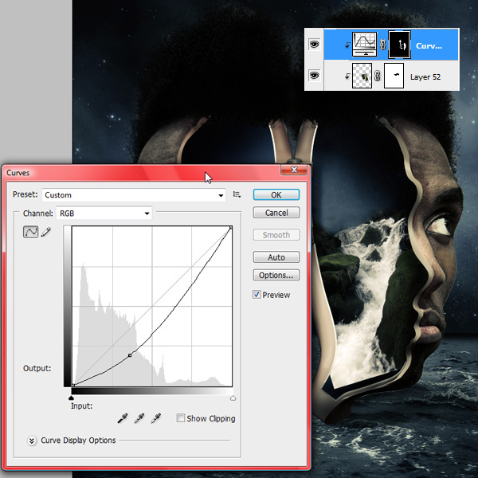Select the middle curve control point
This screenshot has height=478, width=478.
pyautogui.click(x=130, y=355)
